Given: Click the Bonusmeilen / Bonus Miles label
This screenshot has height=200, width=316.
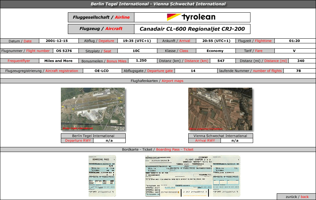Looking at the screenshot, I should pyautogui.click(x=103, y=61).
